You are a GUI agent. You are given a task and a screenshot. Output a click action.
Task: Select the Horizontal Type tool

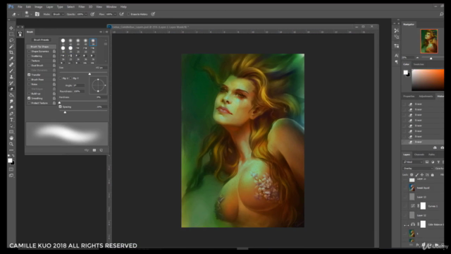11,120
